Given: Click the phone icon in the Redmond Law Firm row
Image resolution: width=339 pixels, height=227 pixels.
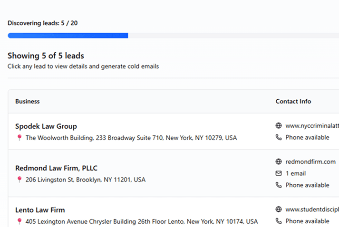Looking at the screenshot, I should tap(279, 185).
